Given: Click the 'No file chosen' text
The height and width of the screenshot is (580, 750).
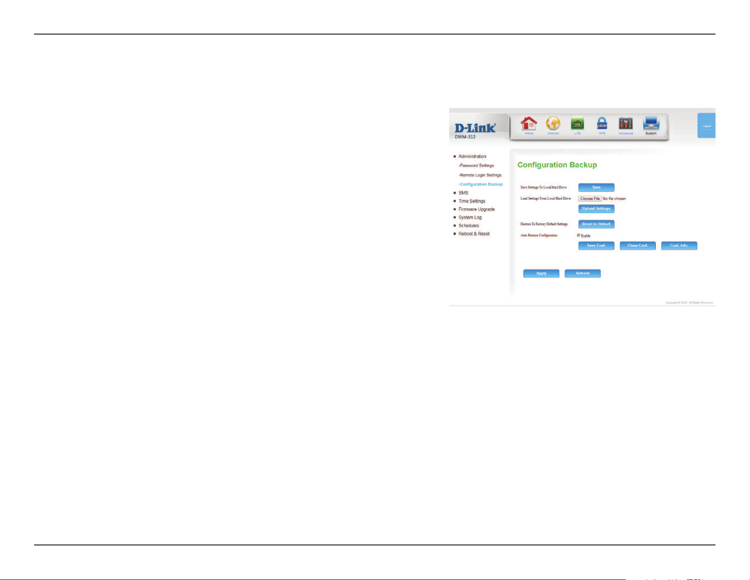Looking at the screenshot, I should point(614,199).
